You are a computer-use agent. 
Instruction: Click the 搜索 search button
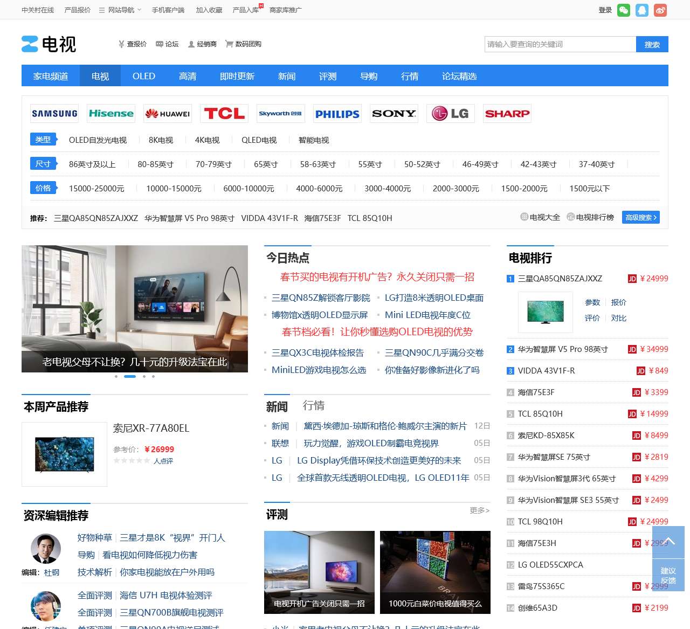pyautogui.click(x=652, y=44)
